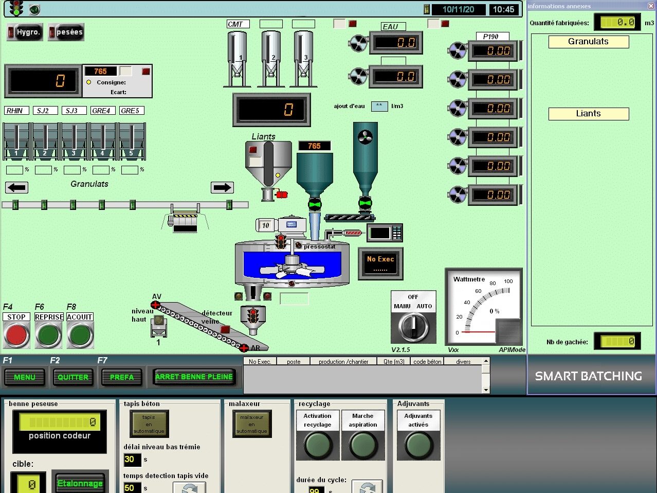657x493 pixels.
Task: Click the ajout d'eau input field
Action: point(379,106)
